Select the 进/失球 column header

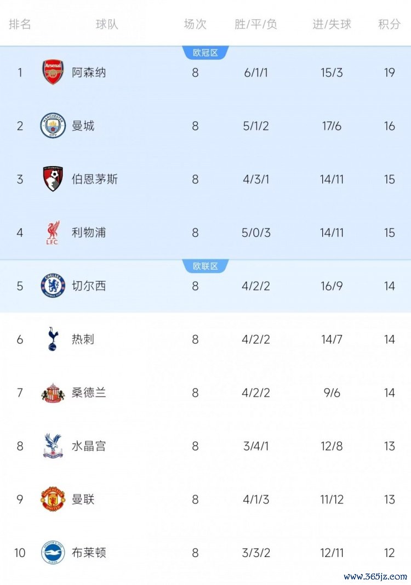tap(332, 24)
